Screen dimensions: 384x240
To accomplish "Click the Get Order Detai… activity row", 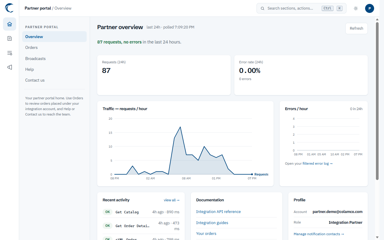I will 141,226.
